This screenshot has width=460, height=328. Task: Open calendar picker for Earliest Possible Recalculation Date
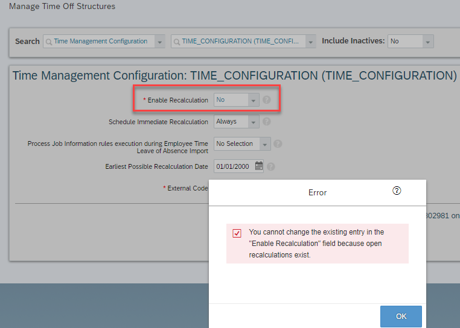pyautogui.click(x=259, y=166)
